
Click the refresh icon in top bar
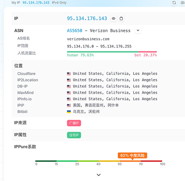[x=174, y=3]
